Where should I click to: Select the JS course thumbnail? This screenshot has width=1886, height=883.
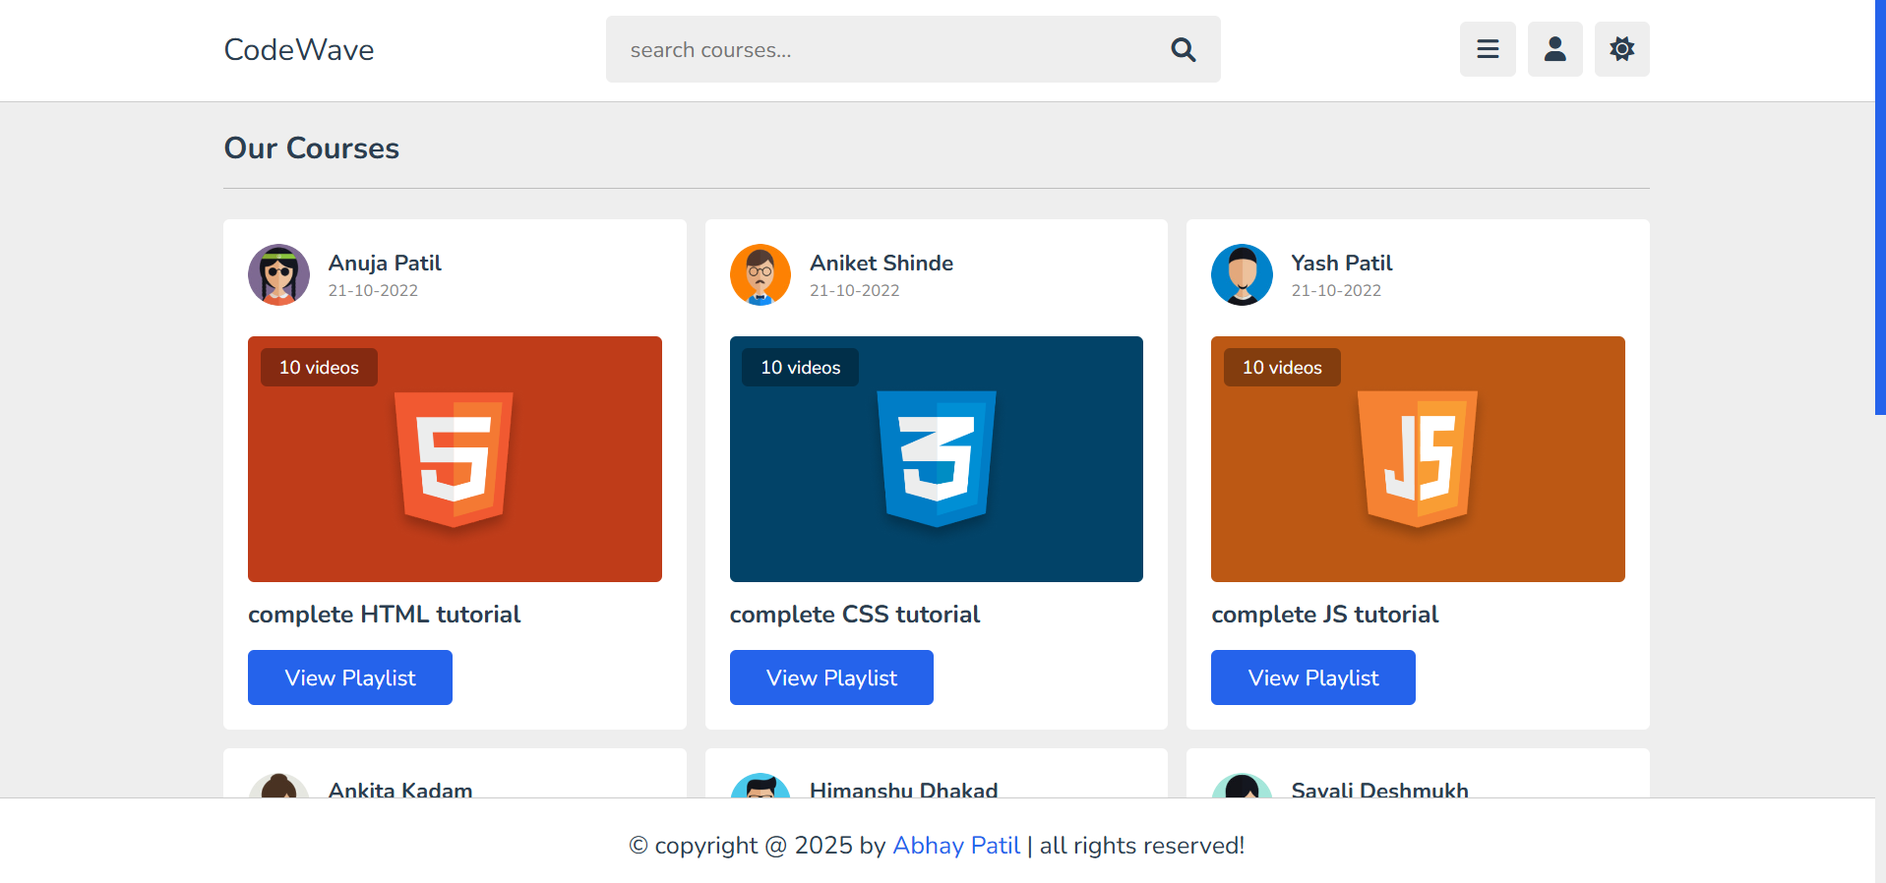1418,459
